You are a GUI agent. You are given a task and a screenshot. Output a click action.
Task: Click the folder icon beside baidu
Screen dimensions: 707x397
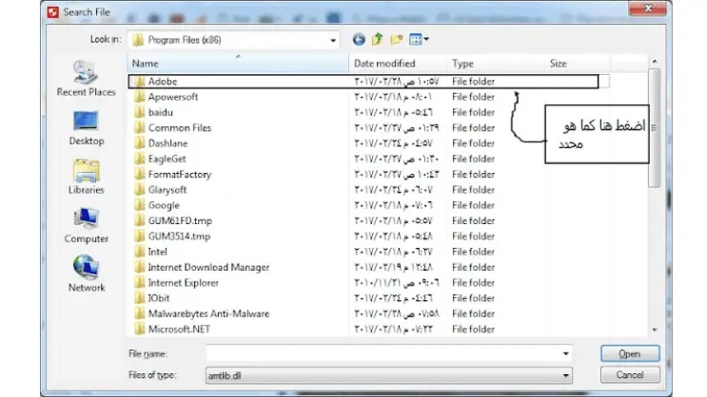pos(139,112)
